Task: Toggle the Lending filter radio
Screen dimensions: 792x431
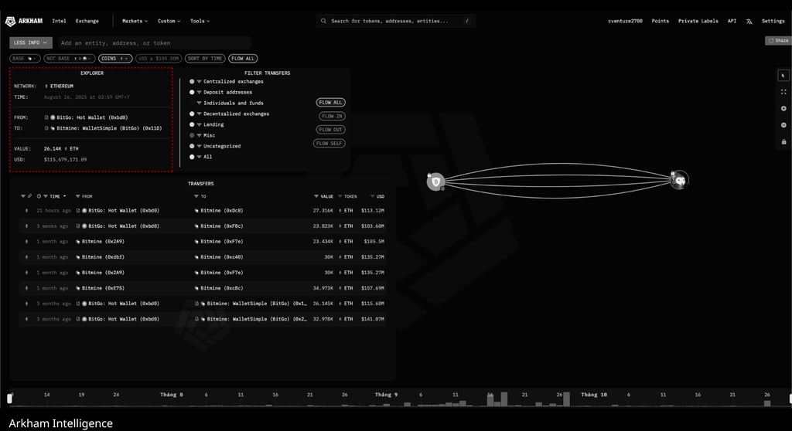Action: (192, 124)
